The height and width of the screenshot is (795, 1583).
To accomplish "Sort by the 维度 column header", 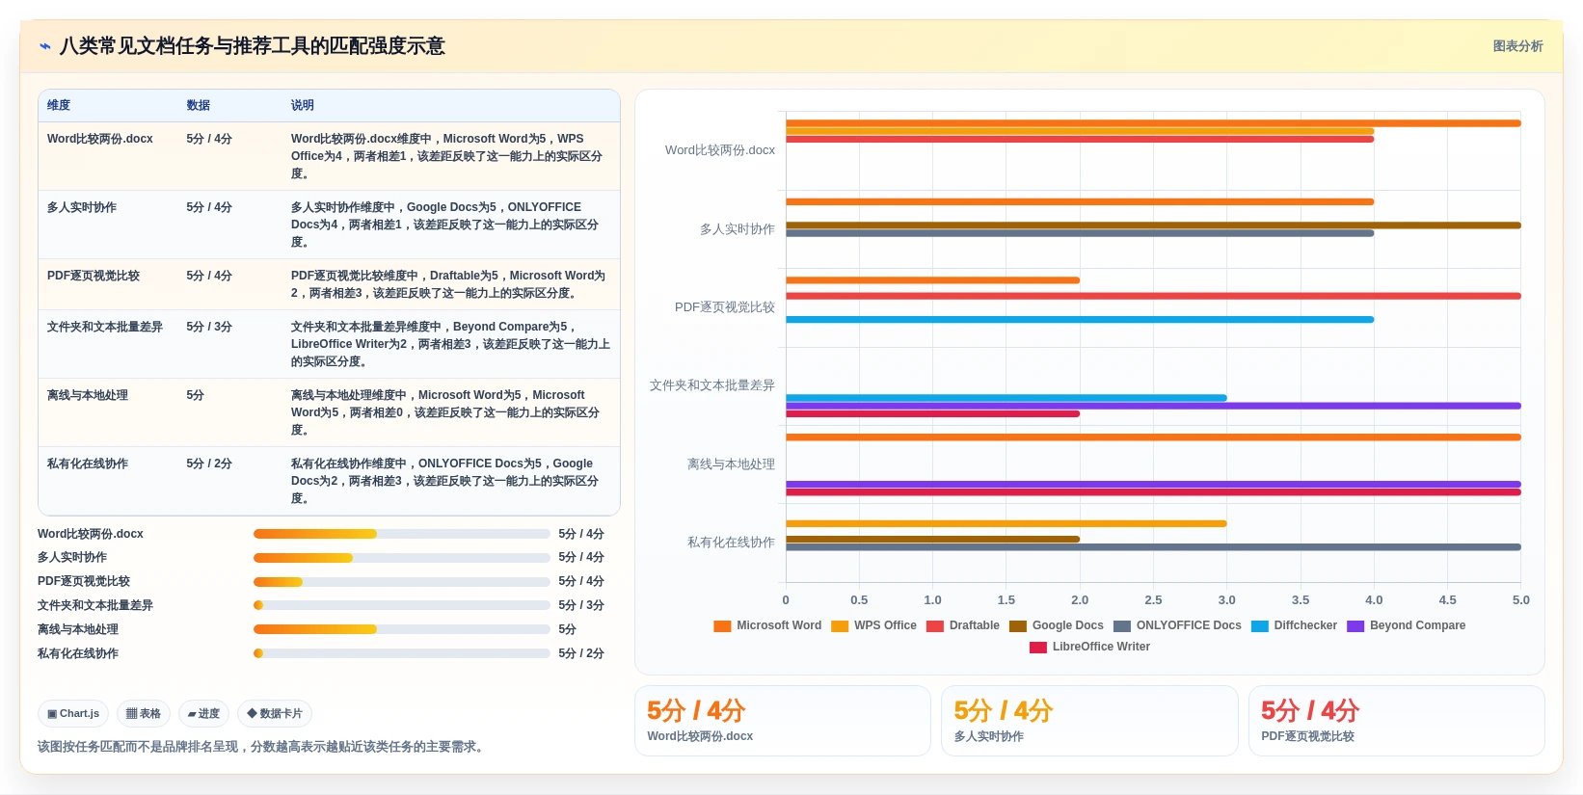I will point(59,105).
